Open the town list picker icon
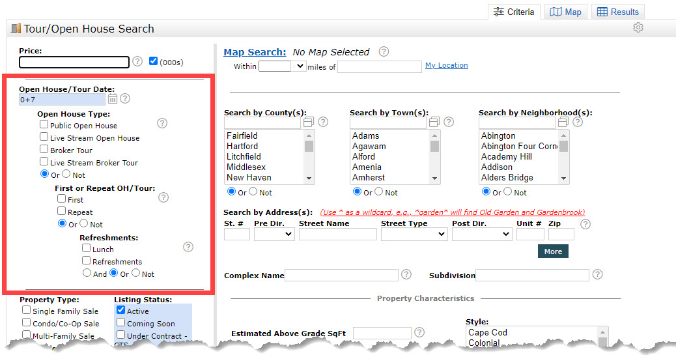The image size is (676, 355). click(x=434, y=122)
